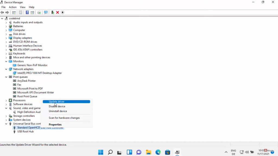Image resolution: width=278 pixels, height=156 pixels.
Task: Toggle Show/Hide Console Tree toolbar icon
Action: [14, 12]
